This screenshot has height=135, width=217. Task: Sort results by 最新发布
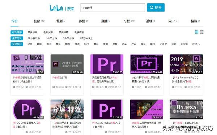pos(48,32)
